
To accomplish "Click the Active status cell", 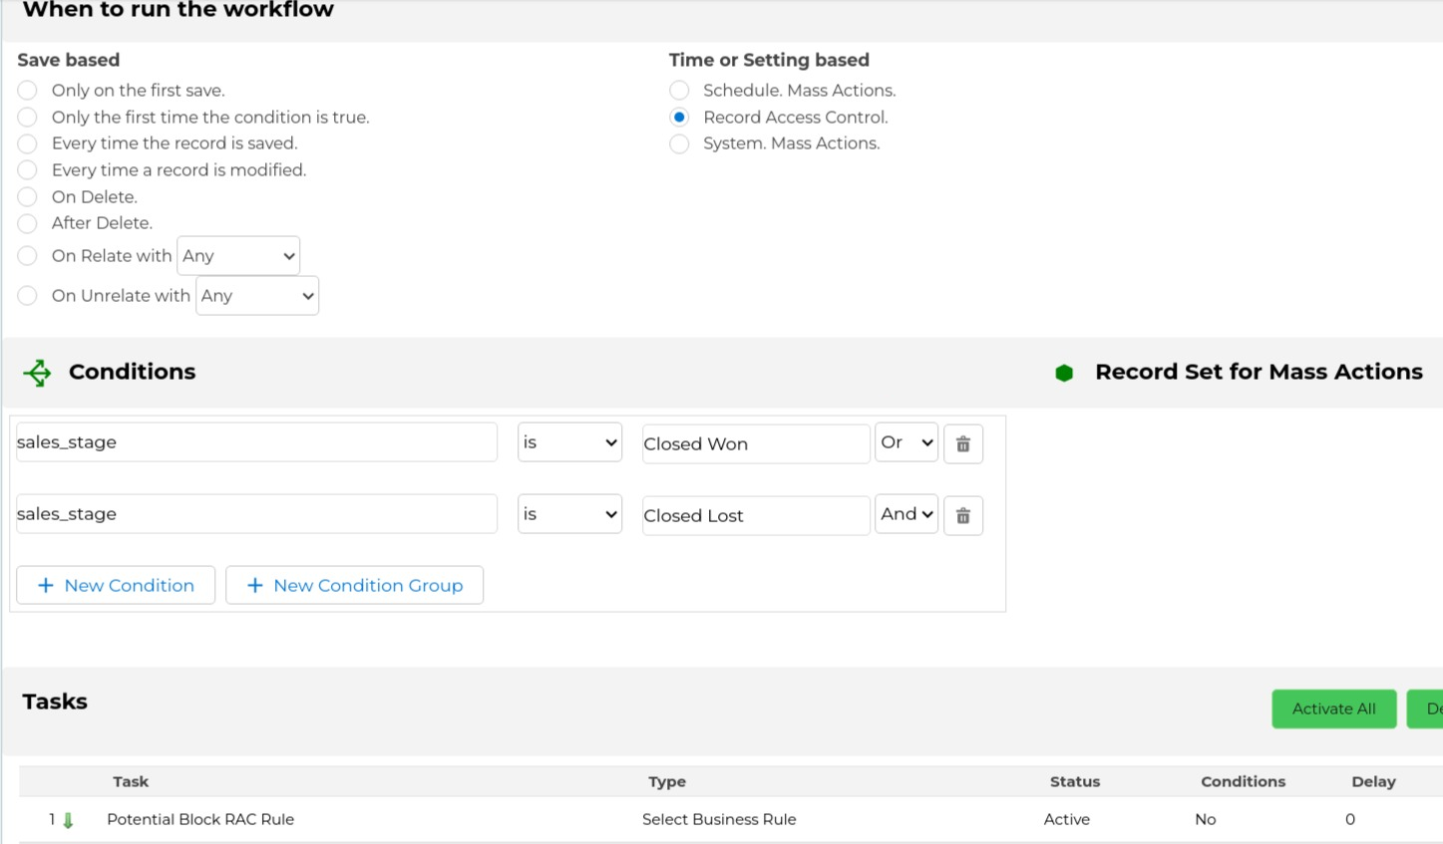I will [x=1066, y=819].
